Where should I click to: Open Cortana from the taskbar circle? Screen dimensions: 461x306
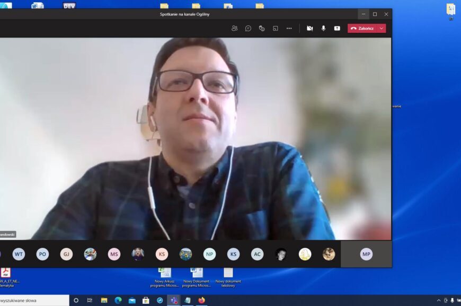76,300
